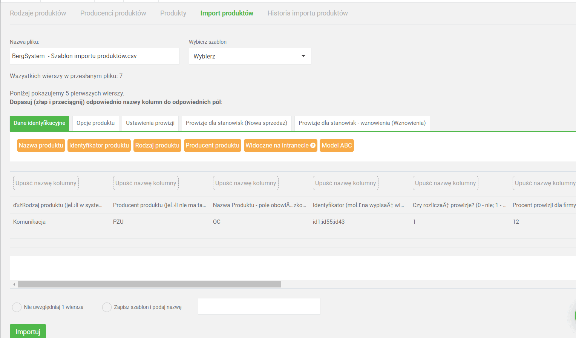Open Rodzaje produktów section

pos(38,13)
